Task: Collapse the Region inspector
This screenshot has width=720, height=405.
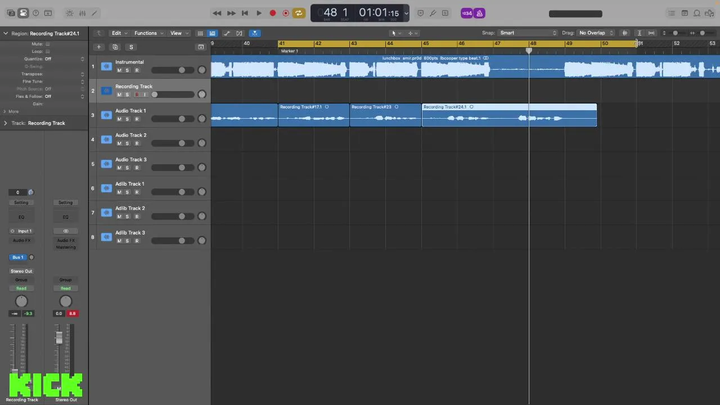Action: click(6, 33)
